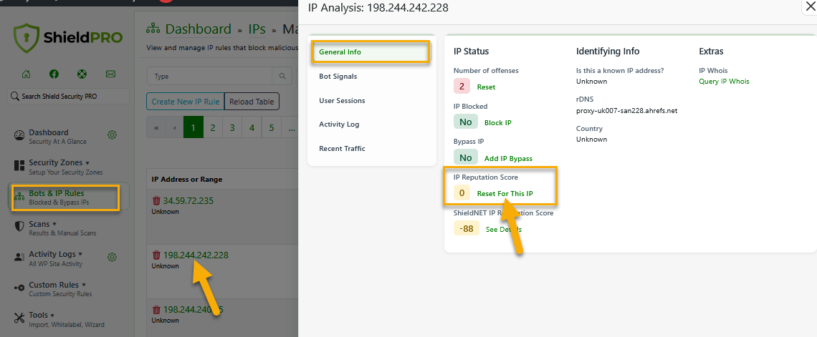Click the search magnifier button in table filter

(x=282, y=76)
